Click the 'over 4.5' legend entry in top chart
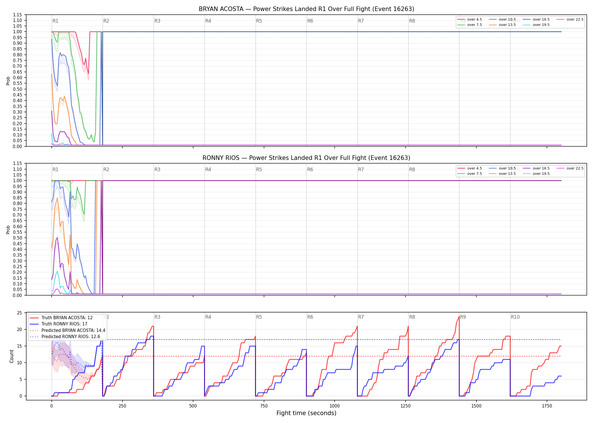Image resolution: width=593 pixels, height=423 pixels. click(470, 19)
